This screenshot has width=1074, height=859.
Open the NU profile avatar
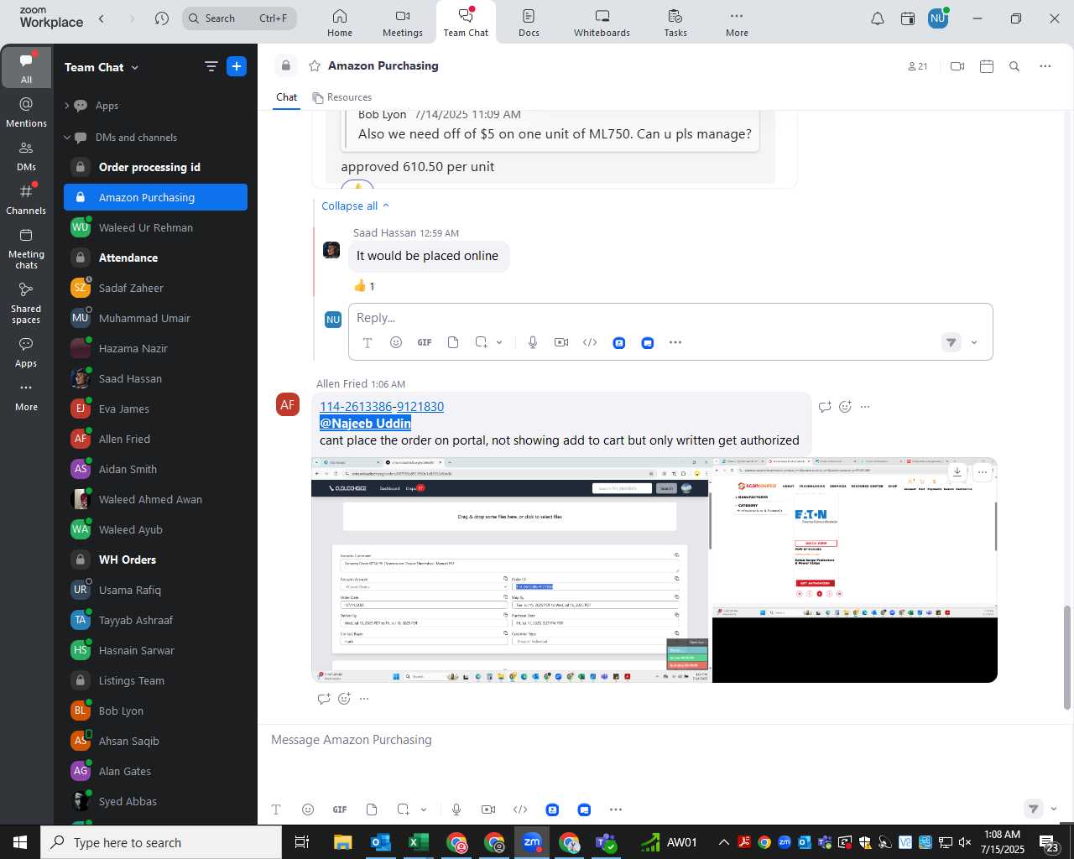[938, 18]
